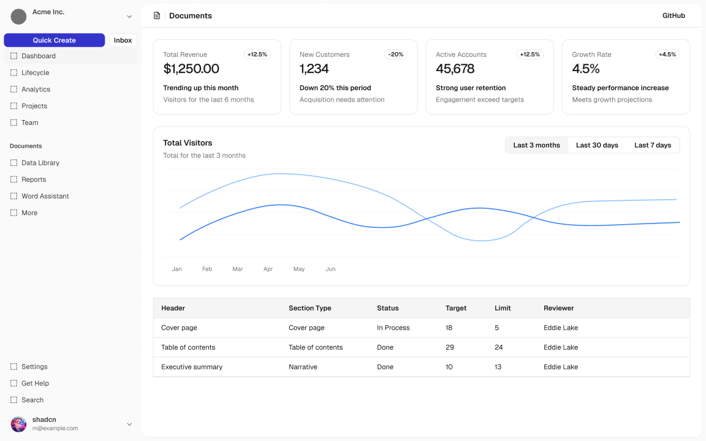Click the Apr label on chart axis
Screen dimensions: 706x441
(268, 269)
